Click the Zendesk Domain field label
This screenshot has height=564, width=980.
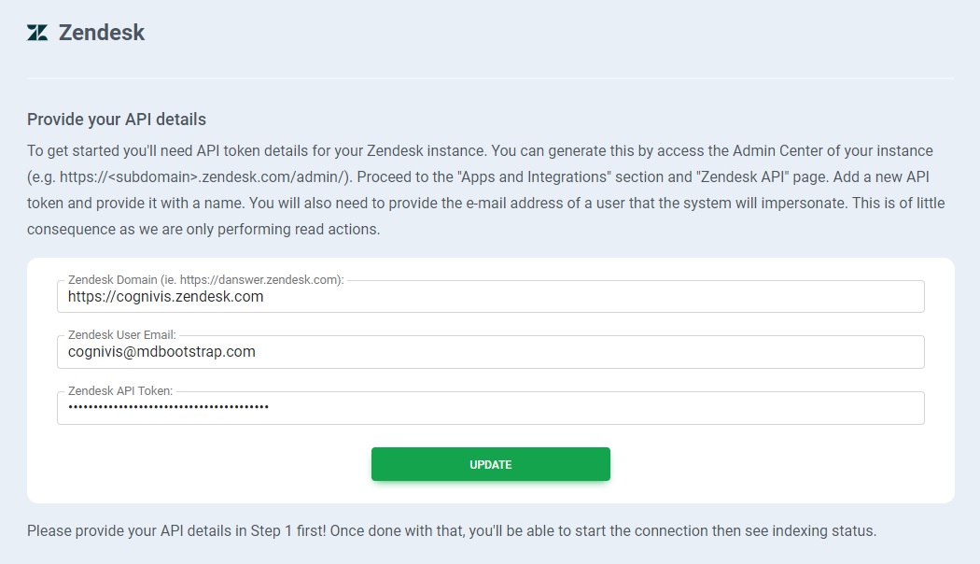coord(206,280)
